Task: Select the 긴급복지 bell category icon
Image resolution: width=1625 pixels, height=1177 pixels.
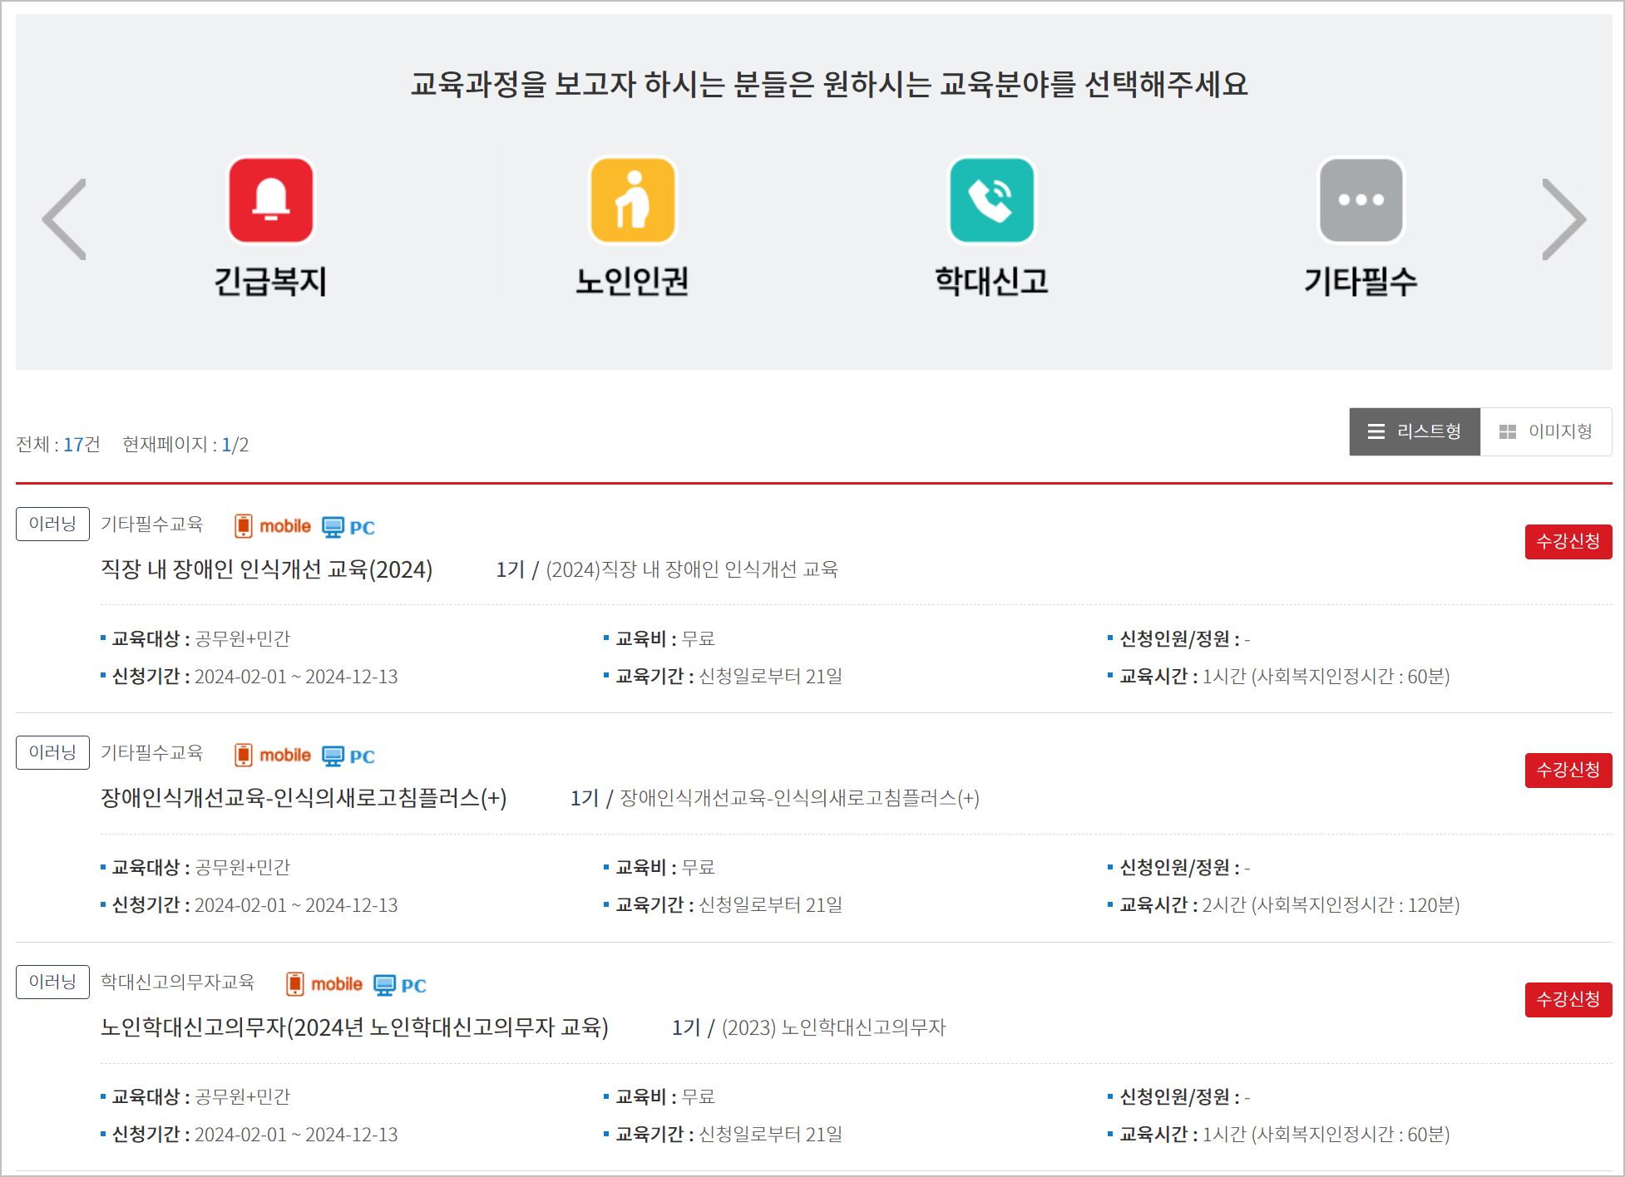Action: tap(270, 200)
